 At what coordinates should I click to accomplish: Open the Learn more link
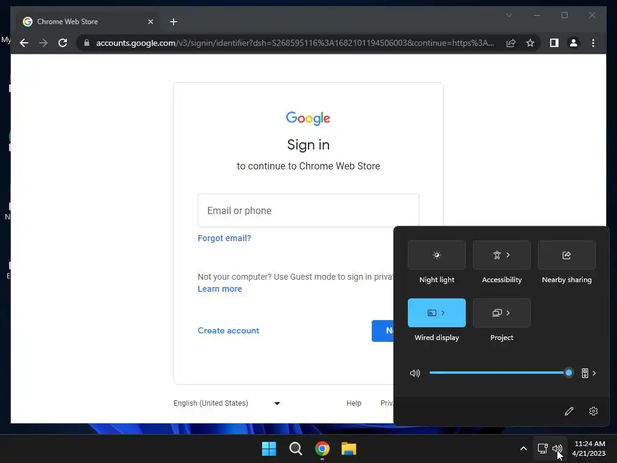point(219,289)
